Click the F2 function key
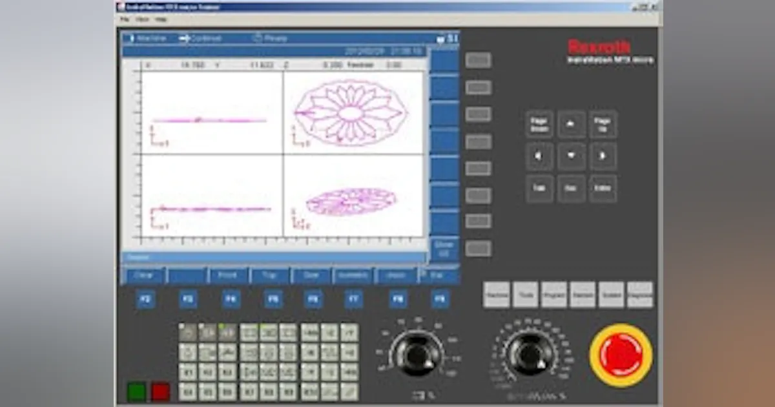775x407 pixels. click(145, 299)
